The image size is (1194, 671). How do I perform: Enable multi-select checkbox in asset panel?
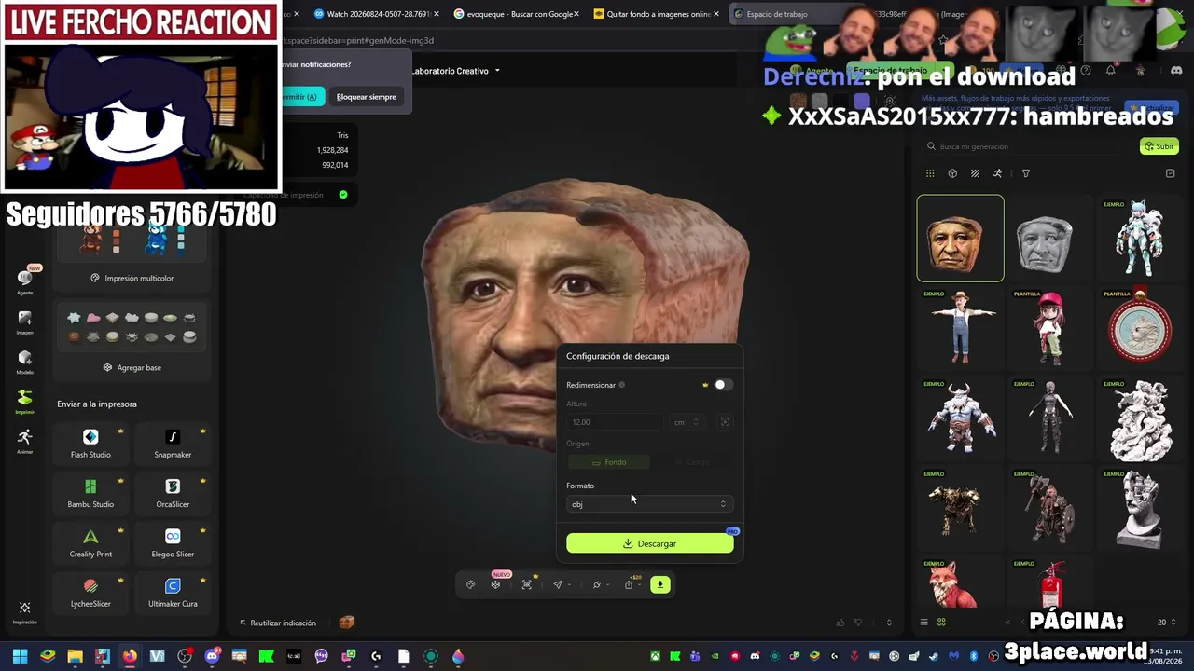pyautogui.click(x=1171, y=173)
